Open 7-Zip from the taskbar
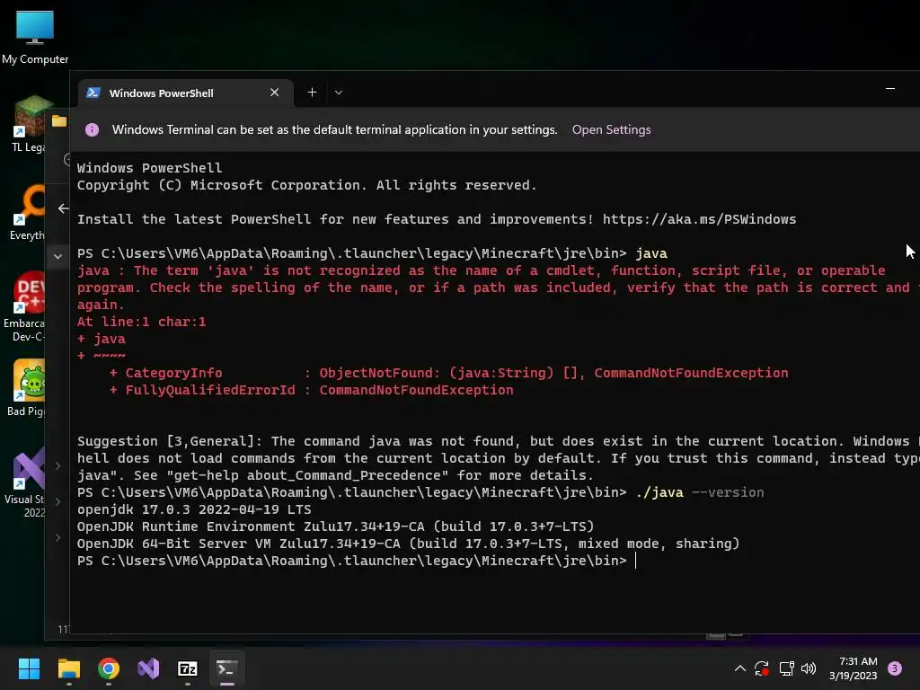This screenshot has width=920, height=690. click(x=188, y=668)
